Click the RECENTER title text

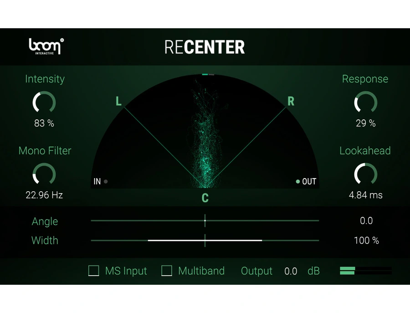pos(205,47)
